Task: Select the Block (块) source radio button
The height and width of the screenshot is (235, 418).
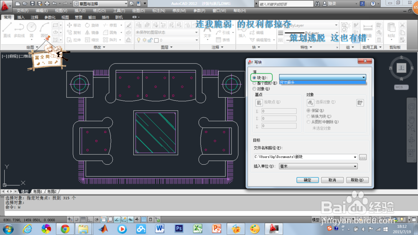Action: [254, 78]
